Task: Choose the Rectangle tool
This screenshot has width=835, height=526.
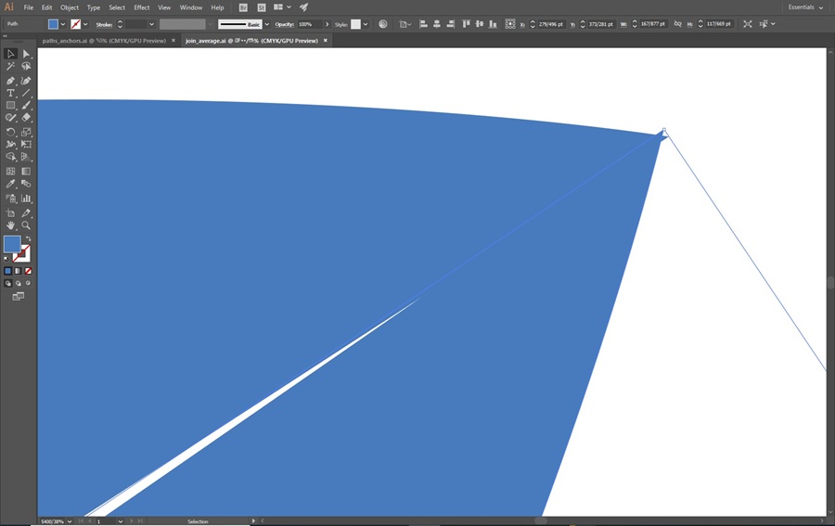Action: pyautogui.click(x=10, y=106)
